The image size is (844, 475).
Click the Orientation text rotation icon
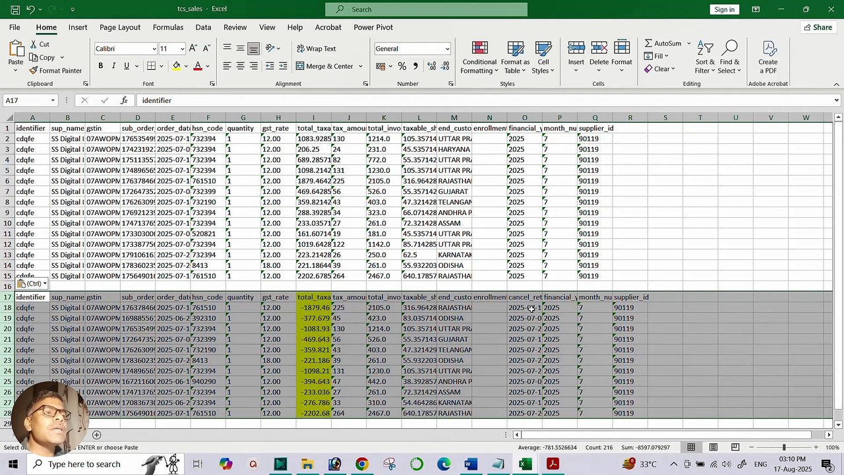click(x=270, y=48)
